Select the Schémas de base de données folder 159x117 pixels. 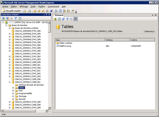pyautogui.click(x=31, y=85)
